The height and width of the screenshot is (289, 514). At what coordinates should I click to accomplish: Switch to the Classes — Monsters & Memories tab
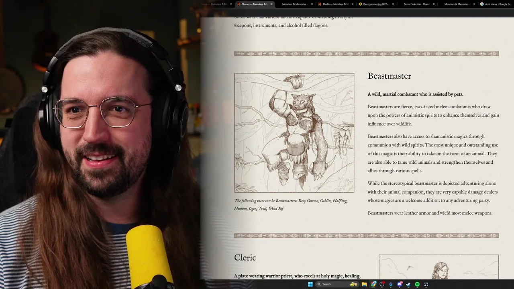coord(254,4)
